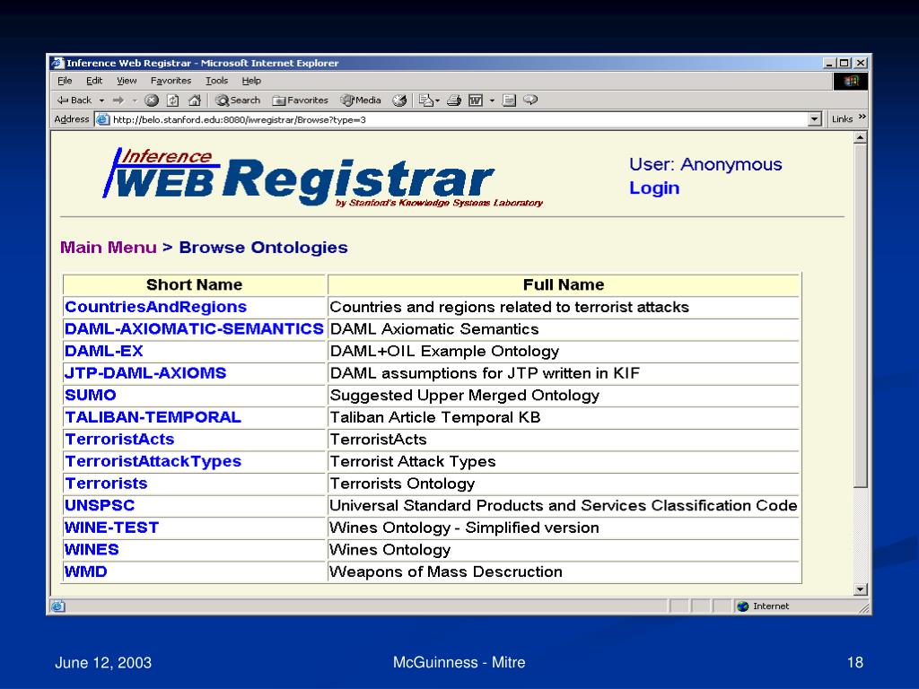Open the DAML-EX ontology link
This screenshot has width=919, height=689.
click(104, 351)
